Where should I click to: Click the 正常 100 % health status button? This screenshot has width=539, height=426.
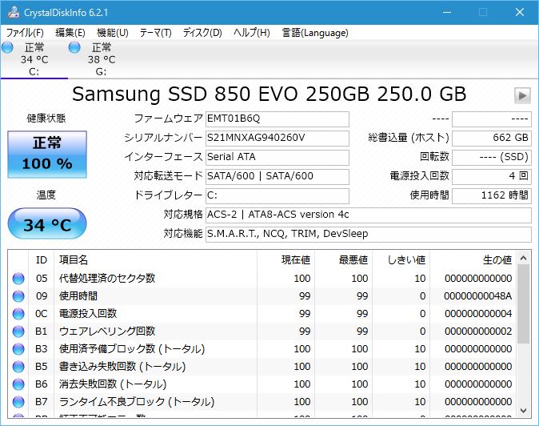(47, 155)
